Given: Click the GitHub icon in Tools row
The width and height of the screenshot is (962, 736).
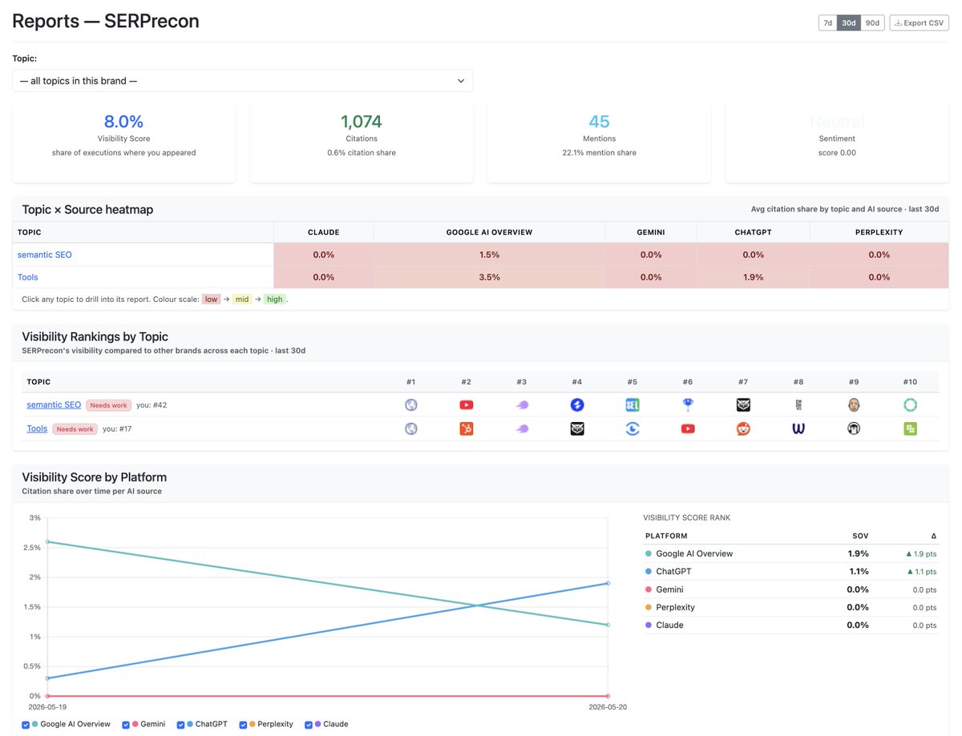Looking at the screenshot, I should (x=854, y=429).
